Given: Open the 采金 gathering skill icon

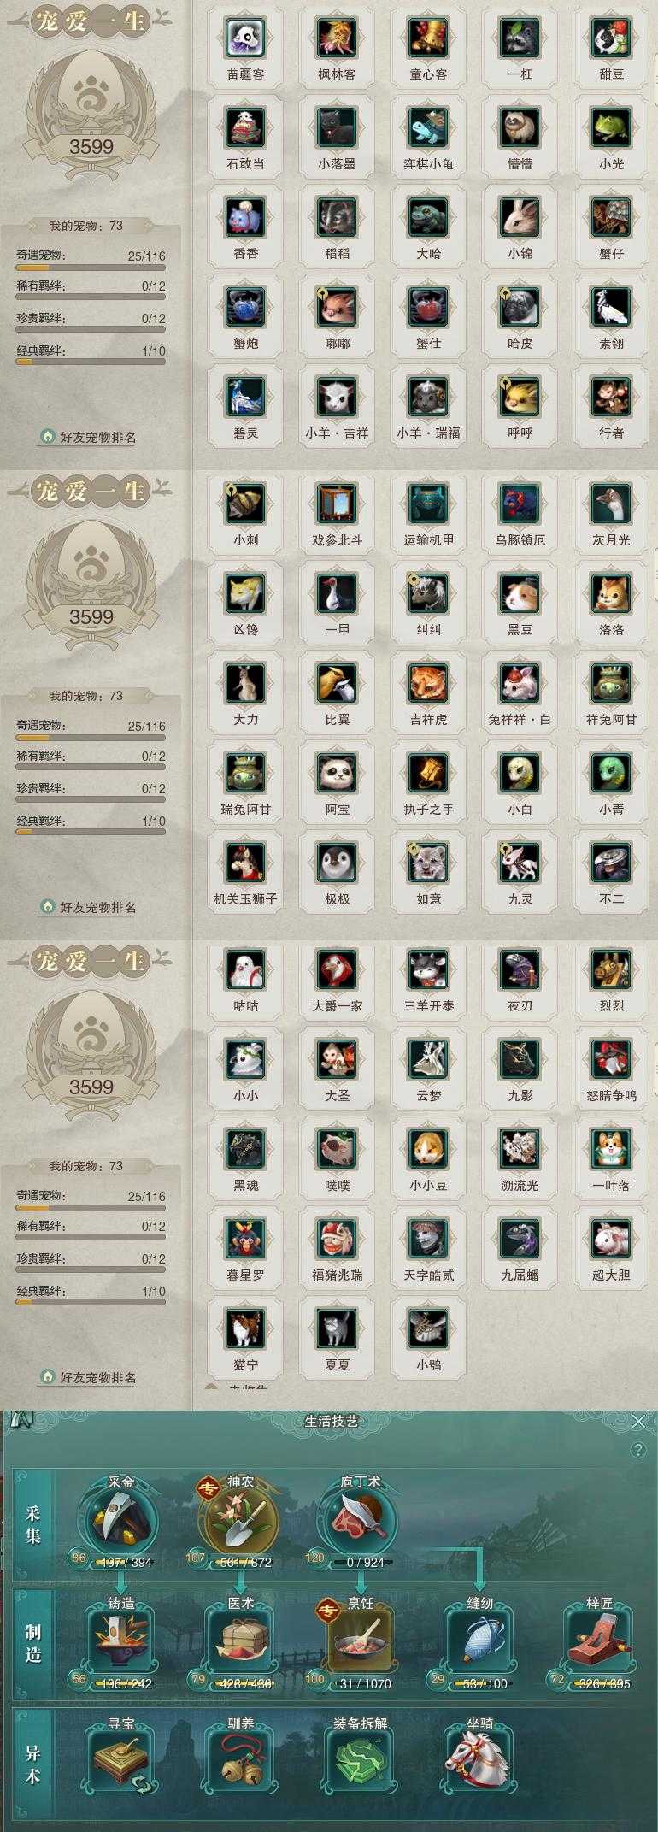Looking at the screenshot, I should pos(121,1518).
